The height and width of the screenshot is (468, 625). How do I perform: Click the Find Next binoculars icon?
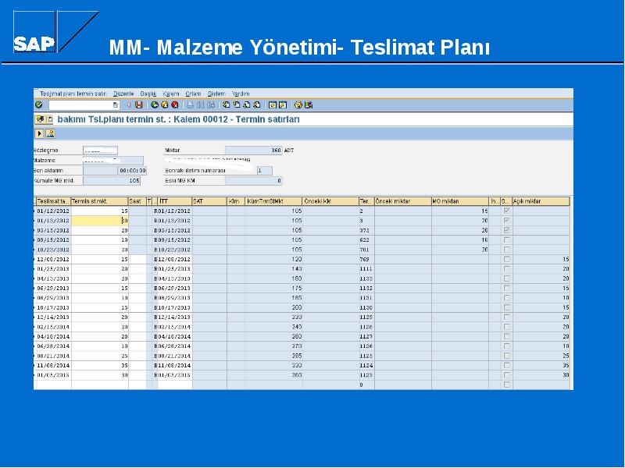[211, 105]
